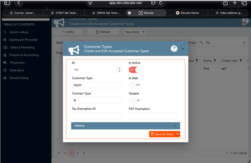Screen dimensions: 251x163
Task: Click the help question mark in dialog header
Action: pyautogui.click(x=174, y=48)
